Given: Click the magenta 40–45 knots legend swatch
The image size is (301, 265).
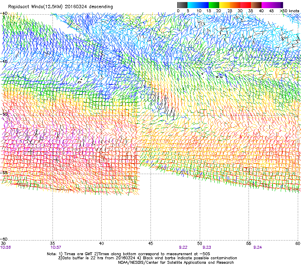Looking at the screenshot, I should 267,5.
